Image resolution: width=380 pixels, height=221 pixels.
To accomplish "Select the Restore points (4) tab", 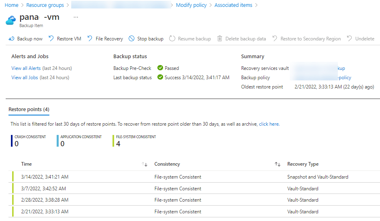I will [29, 109].
